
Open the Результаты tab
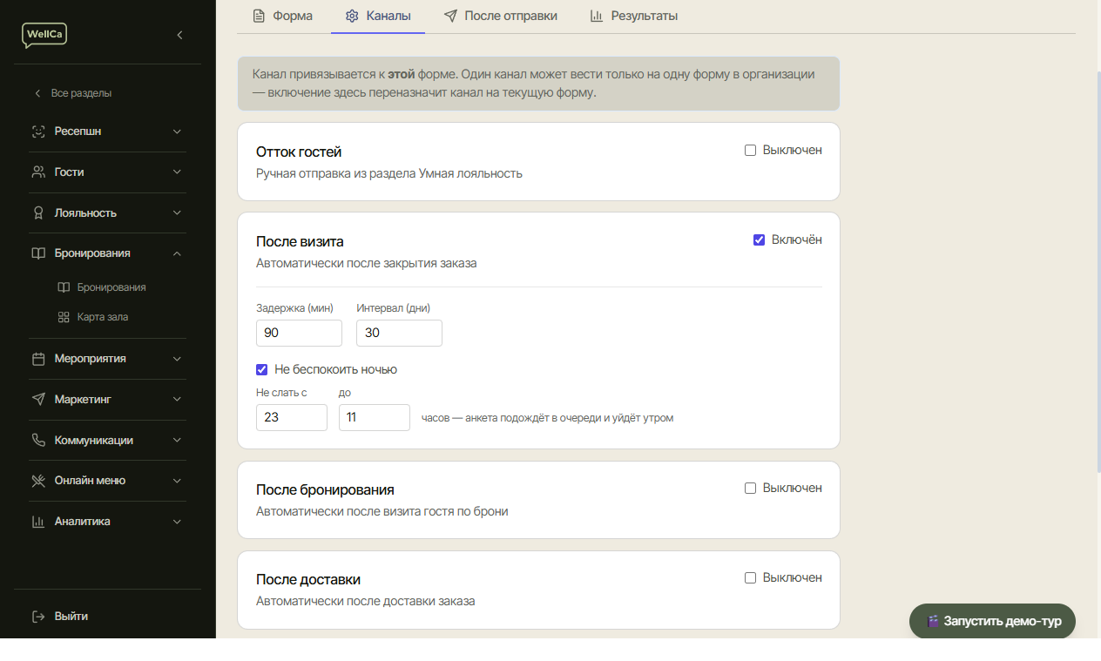(634, 16)
